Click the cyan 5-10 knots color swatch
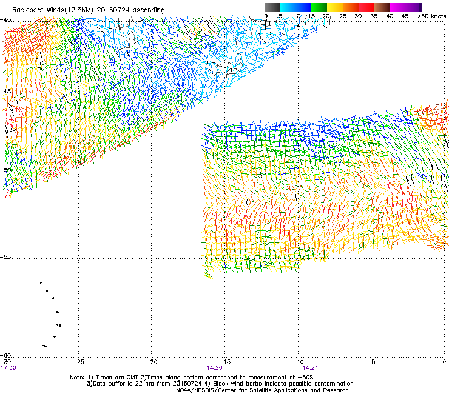449x394 pixels. (288, 7)
